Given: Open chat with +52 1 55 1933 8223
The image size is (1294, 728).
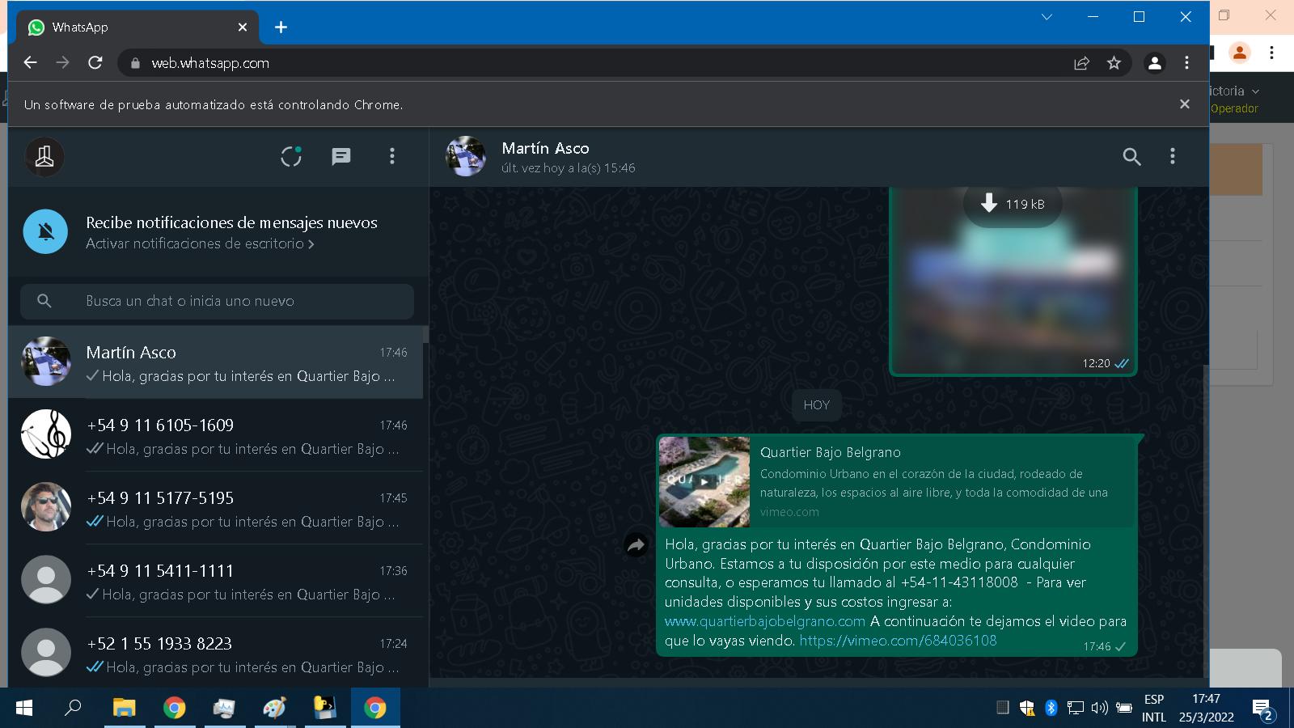Looking at the screenshot, I should [x=215, y=652].
